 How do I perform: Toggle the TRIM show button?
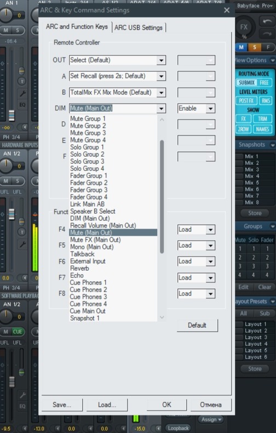[262, 119]
